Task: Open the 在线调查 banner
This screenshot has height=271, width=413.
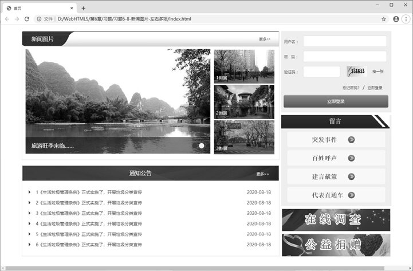Action: (336, 220)
